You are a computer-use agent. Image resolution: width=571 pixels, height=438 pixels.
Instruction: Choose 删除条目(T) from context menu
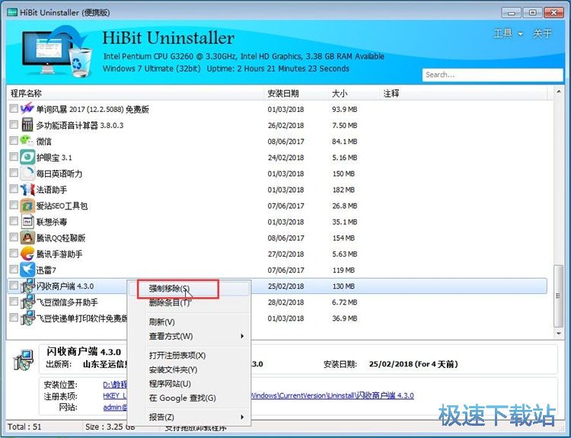click(189, 302)
